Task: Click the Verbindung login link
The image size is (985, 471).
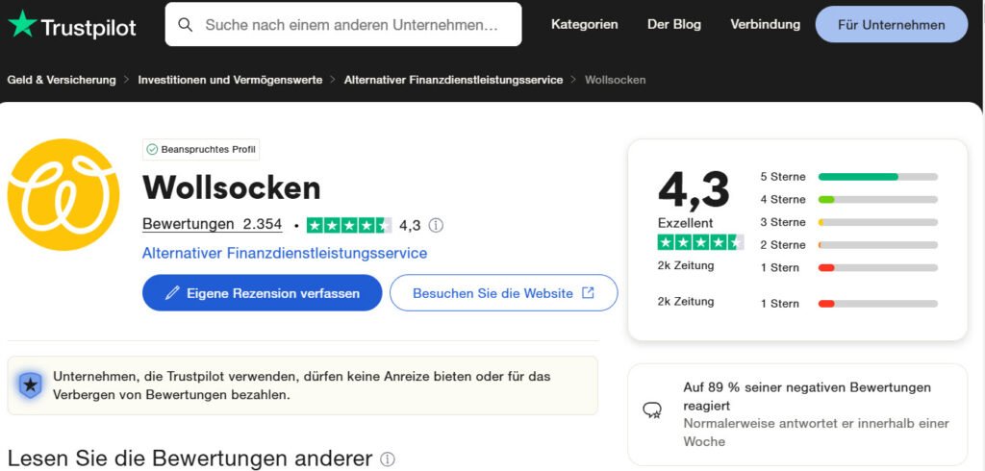Action: 765,24
